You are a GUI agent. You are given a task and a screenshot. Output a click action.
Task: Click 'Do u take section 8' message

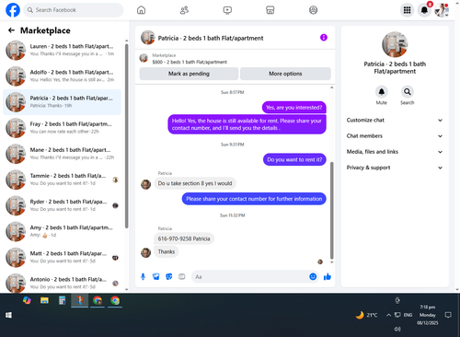(x=195, y=183)
